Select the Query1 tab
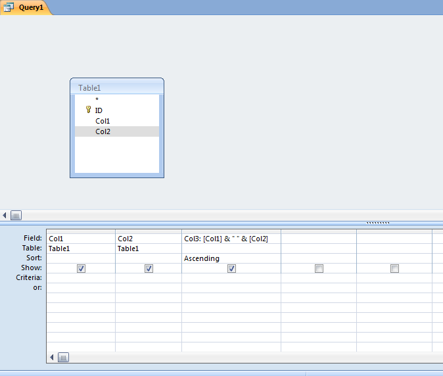The height and width of the screenshot is (376, 443). click(x=26, y=7)
